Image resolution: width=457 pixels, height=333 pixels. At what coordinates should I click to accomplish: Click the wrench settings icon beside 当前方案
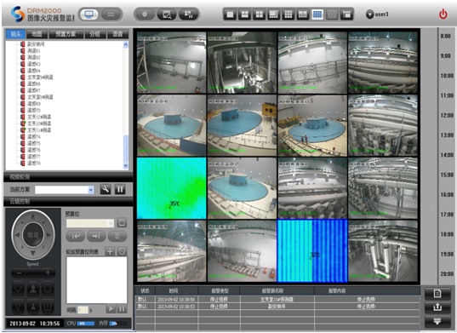pyautogui.click(x=106, y=189)
